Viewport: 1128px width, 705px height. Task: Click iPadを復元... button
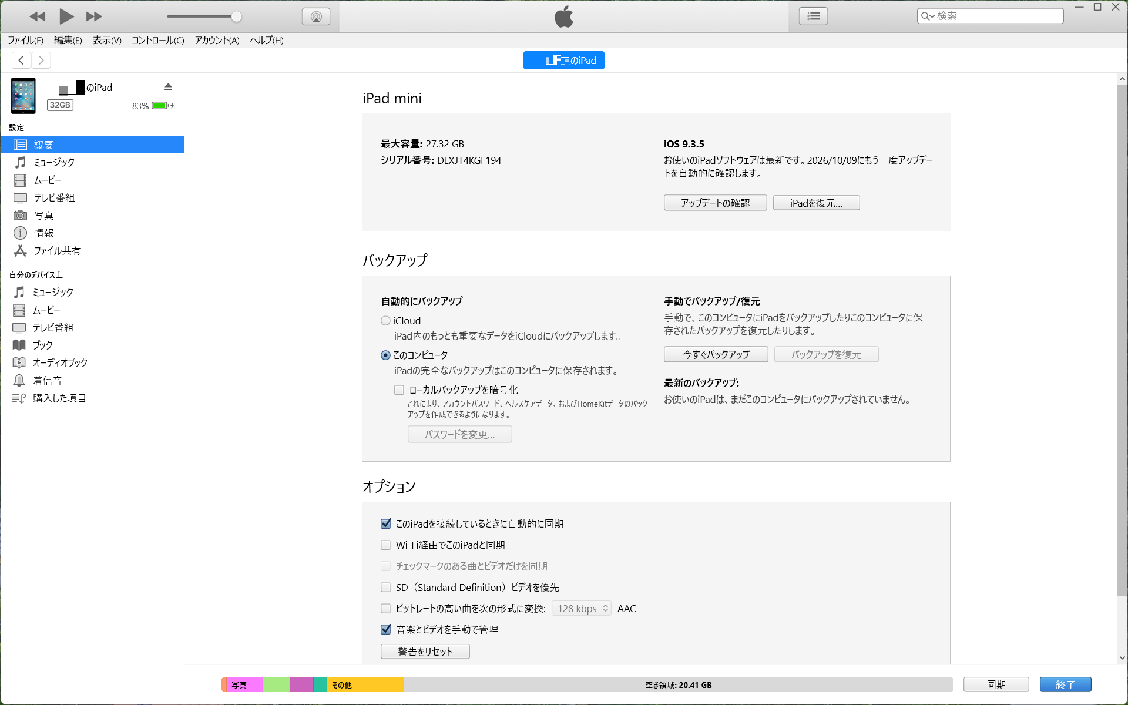816,203
